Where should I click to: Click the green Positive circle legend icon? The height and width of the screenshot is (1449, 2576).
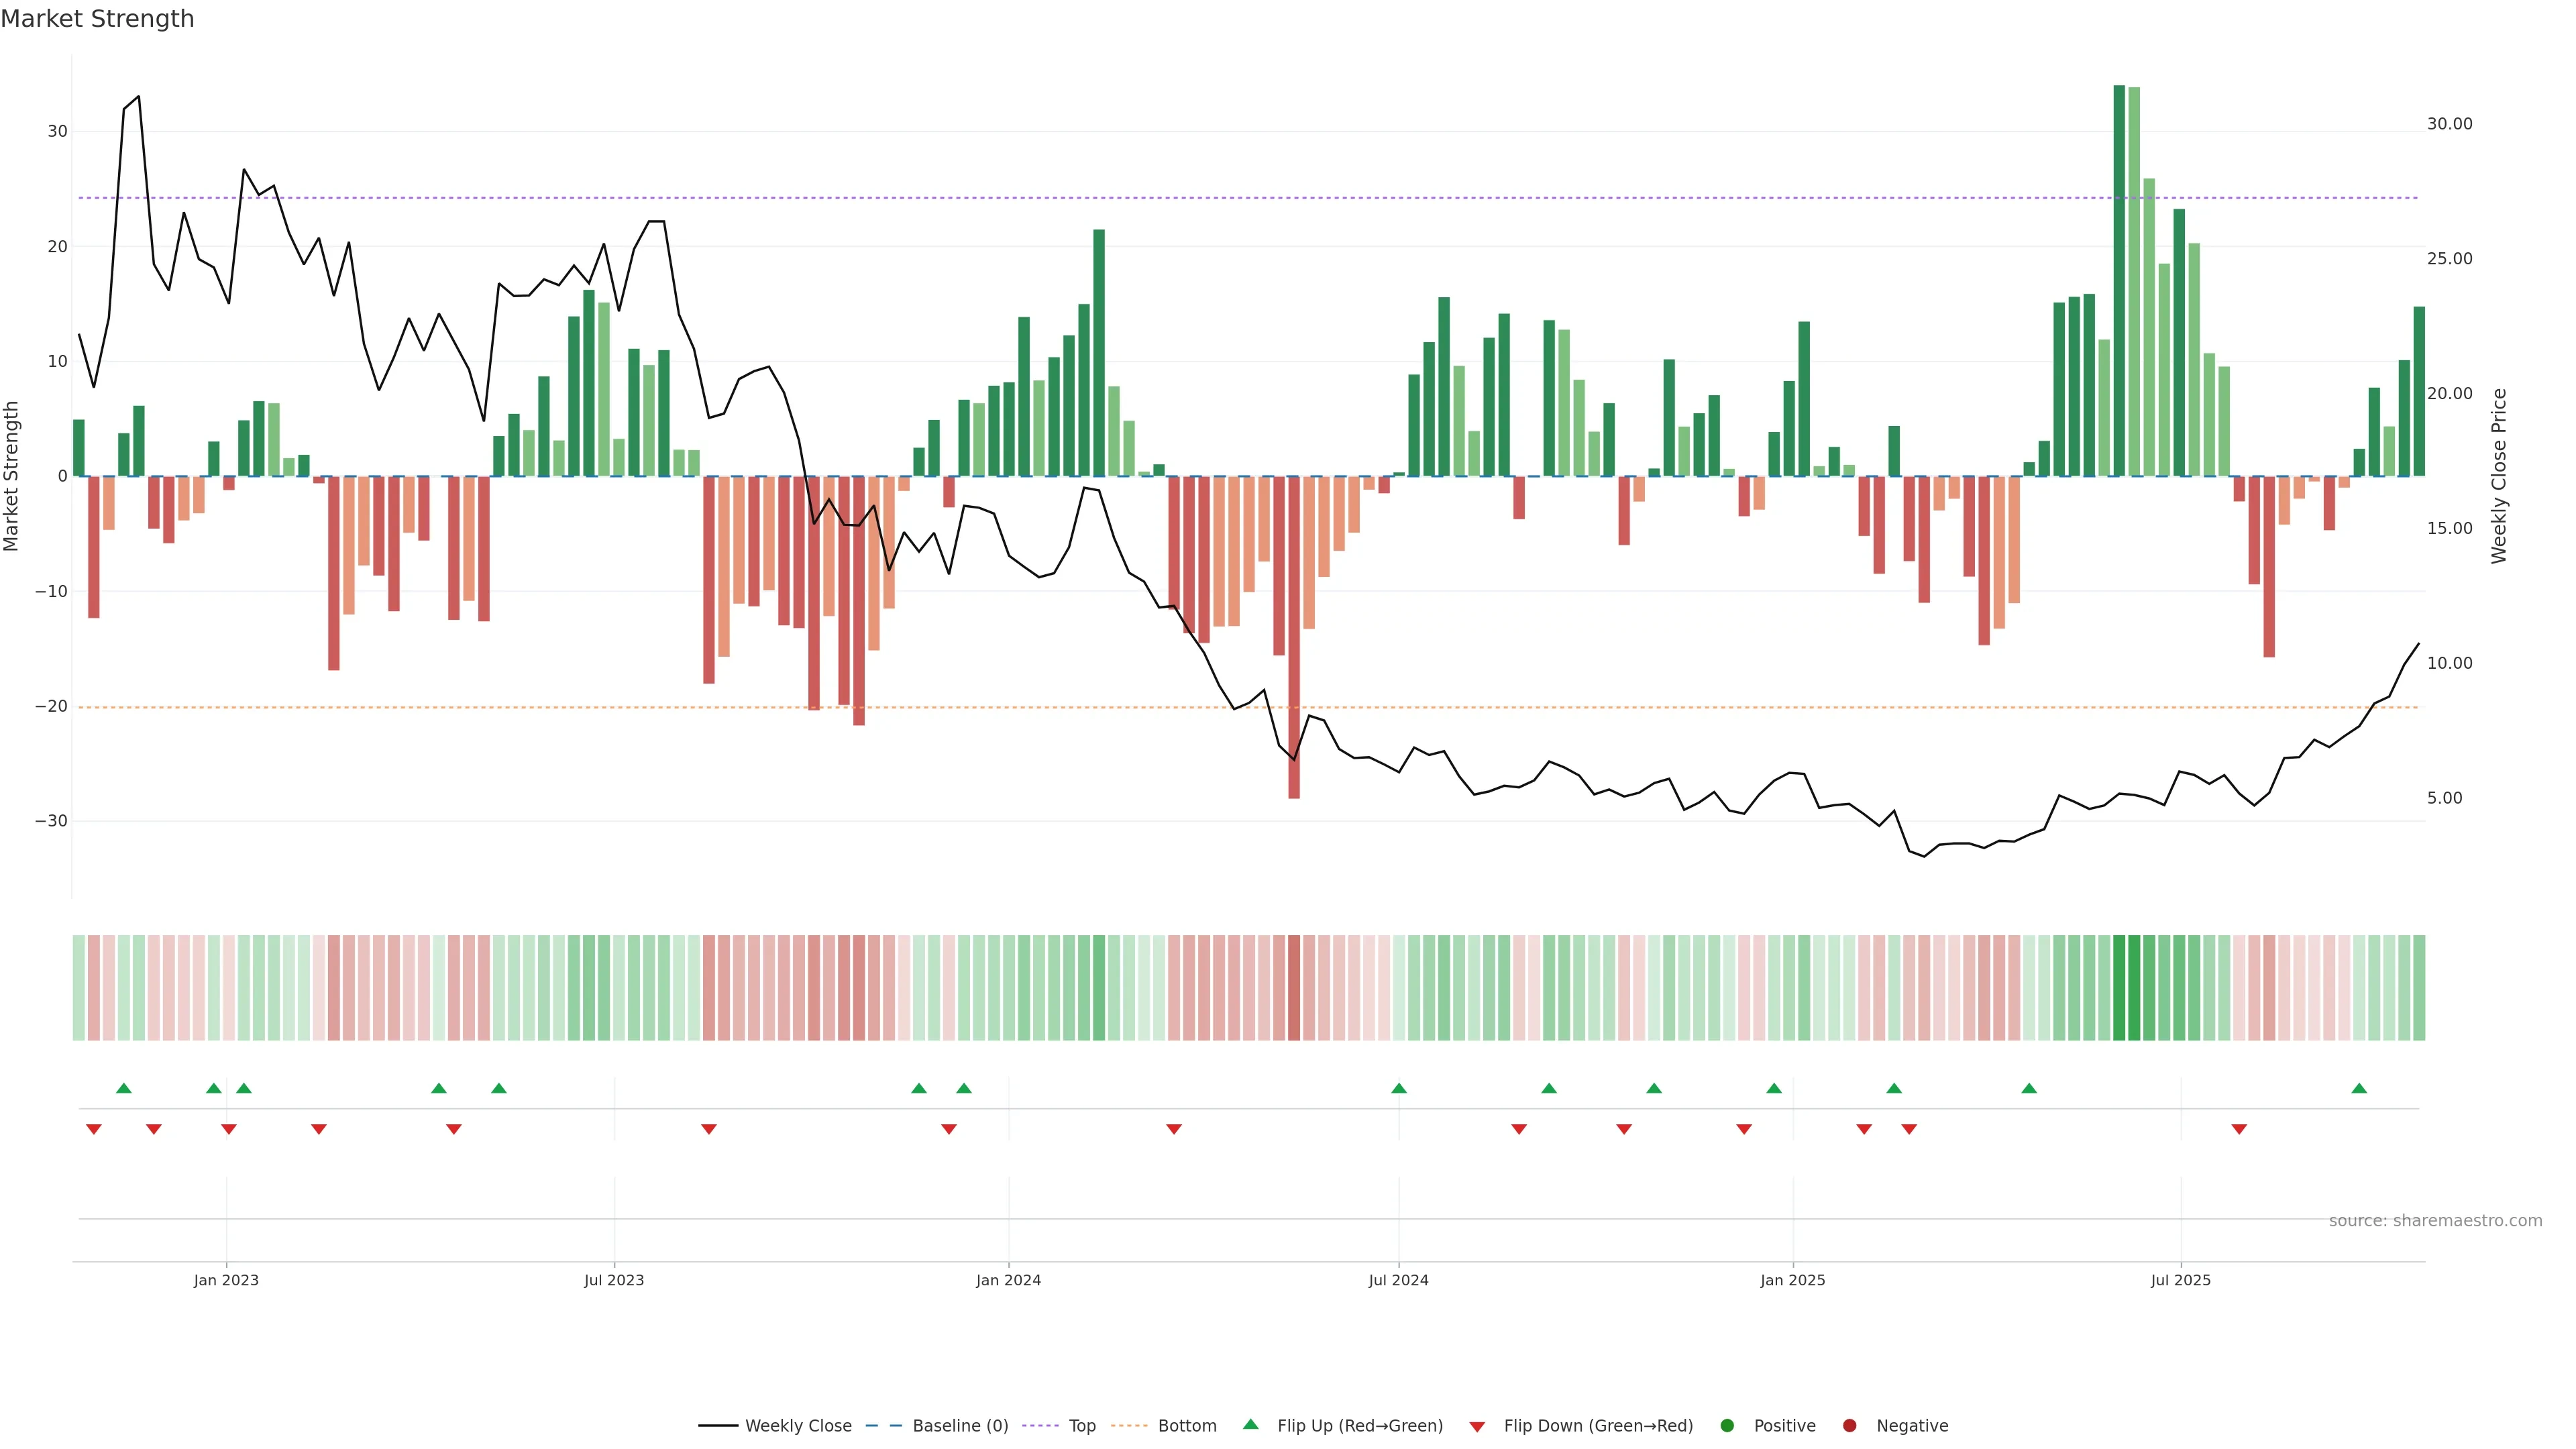point(1727,1426)
